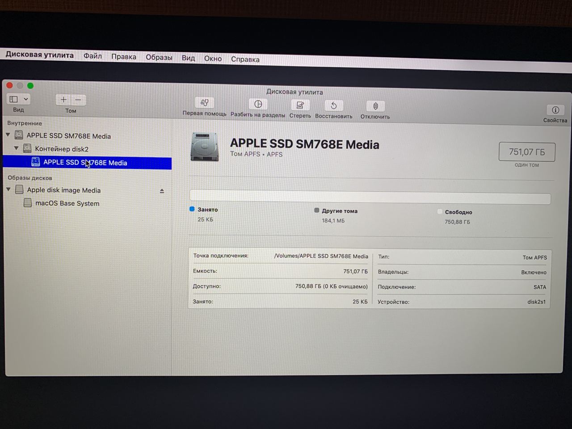Click the Точка подключения label
Image resolution: width=572 pixels, height=429 pixels.
tap(221, 256)
